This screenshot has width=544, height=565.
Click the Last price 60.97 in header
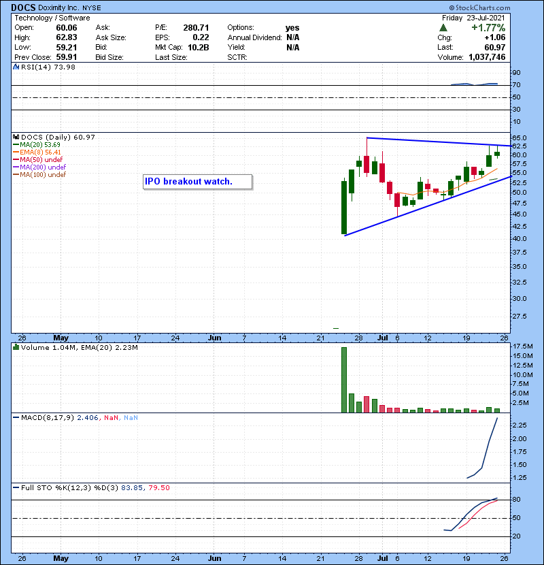point(494,48)
